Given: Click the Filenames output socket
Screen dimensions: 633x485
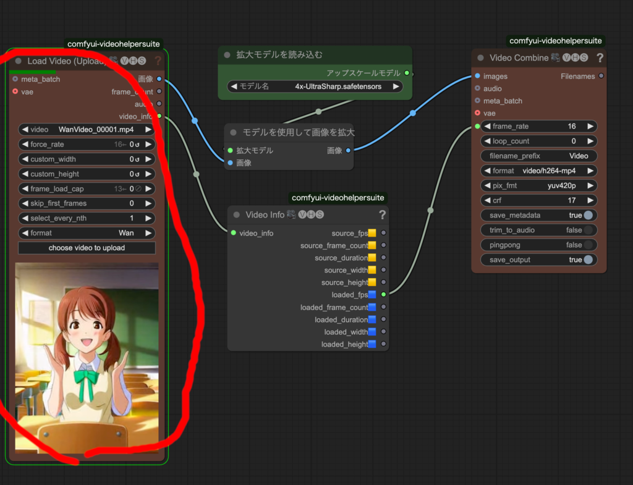Looking at the screenshot, I should click(x=601, y=76).
